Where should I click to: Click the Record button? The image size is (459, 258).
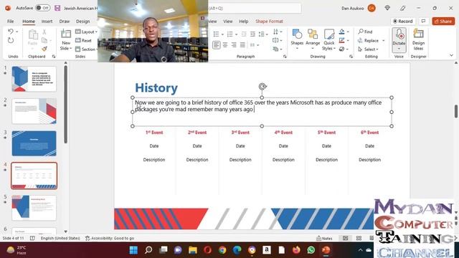pyautogui.click(x=403, y=21)
